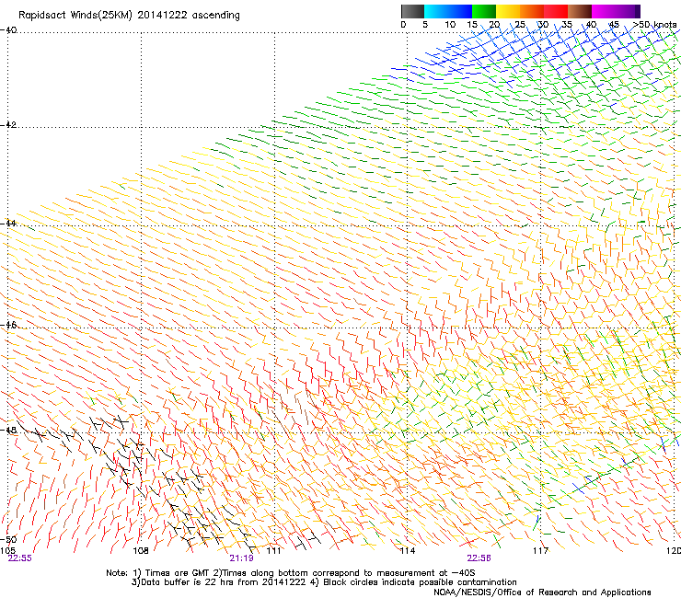The width and height of the screenshot is (681, 598).
Task: Click the 22:55 pass time label
Action: [19, 558]
